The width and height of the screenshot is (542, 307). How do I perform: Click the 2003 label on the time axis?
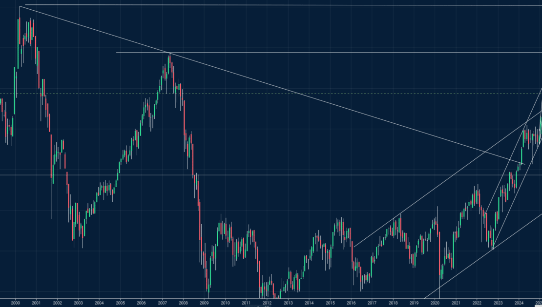tap(78, 303)
